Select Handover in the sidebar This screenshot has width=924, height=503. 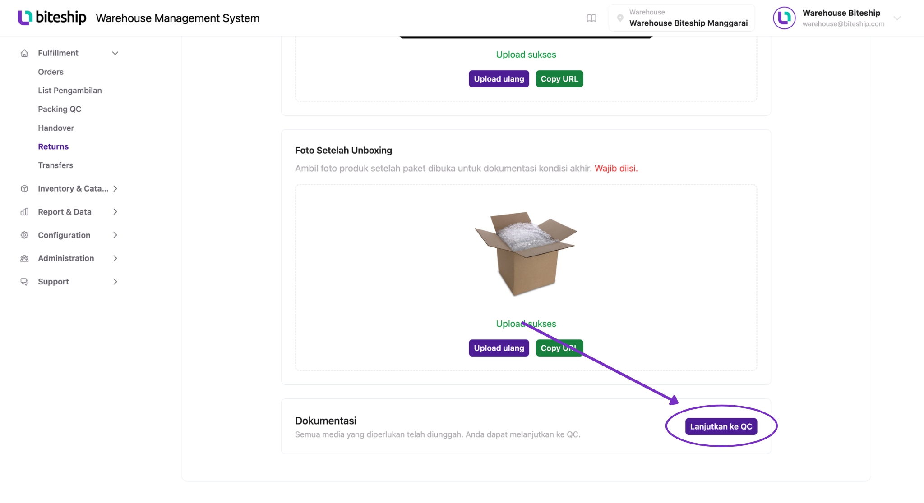pos(56,128)
